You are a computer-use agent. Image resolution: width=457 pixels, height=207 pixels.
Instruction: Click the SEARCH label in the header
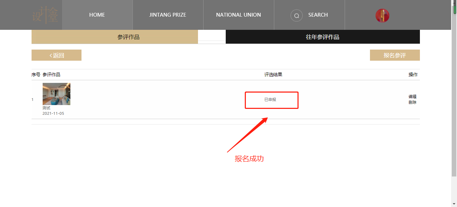coord(318,15)
